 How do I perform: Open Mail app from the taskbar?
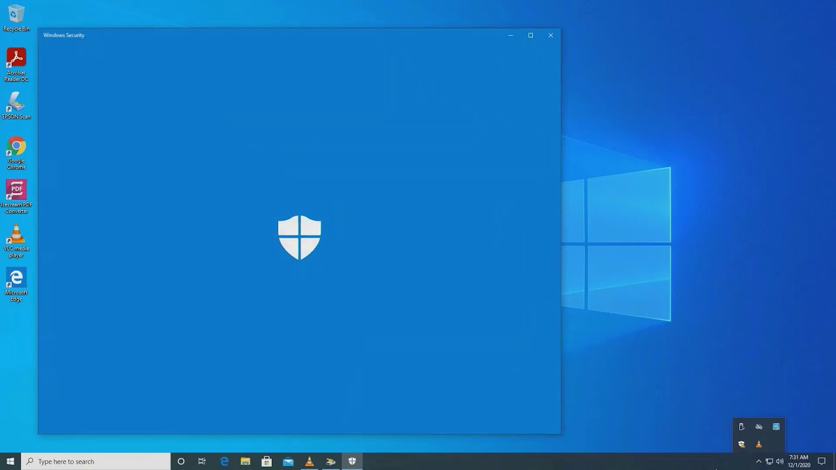pos(288,462)
